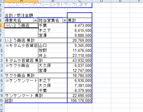143x112 pixels.
Task: Open the 担当営業名 filter dropdown
Action: tap(65, 20)
